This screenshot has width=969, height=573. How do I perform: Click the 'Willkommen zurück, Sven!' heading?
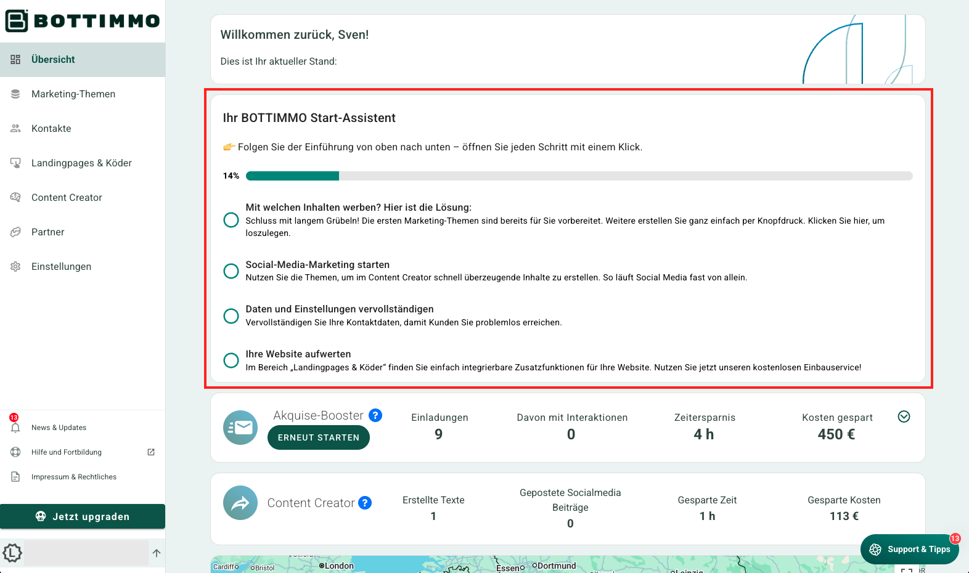[x=295, y=35]
